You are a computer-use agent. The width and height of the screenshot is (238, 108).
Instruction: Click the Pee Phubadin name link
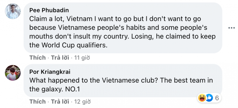pyautogui.click(x=49, y=10)
